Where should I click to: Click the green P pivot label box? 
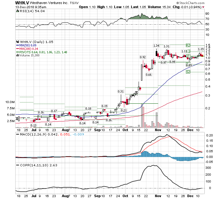click(188, 56)
